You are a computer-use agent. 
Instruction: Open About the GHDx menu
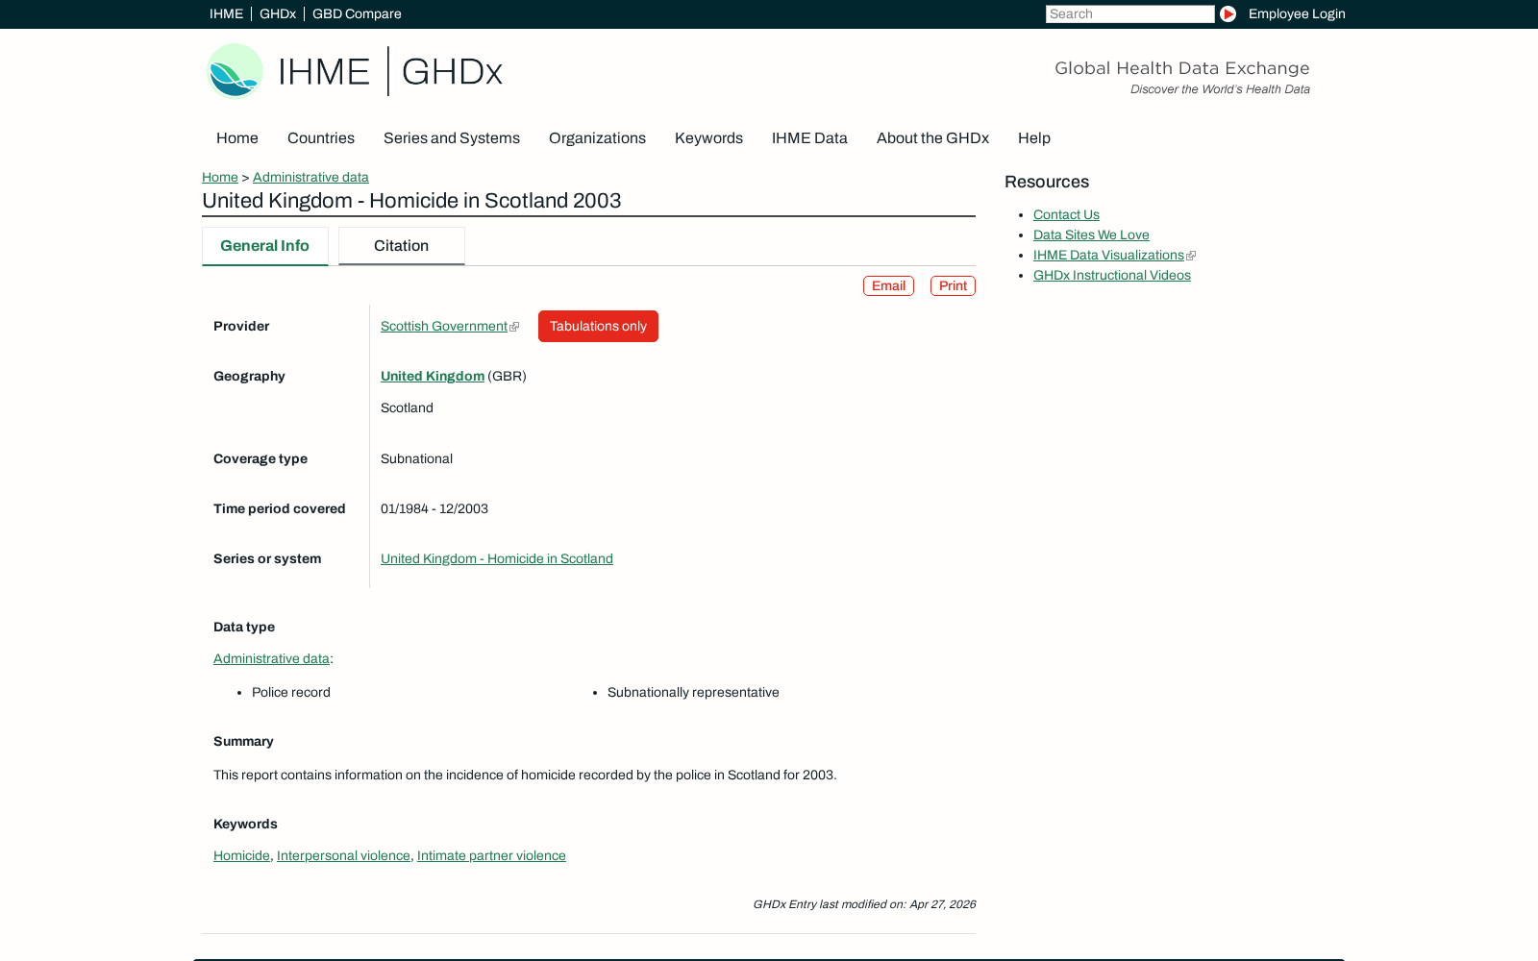click(x=932, y=138)
